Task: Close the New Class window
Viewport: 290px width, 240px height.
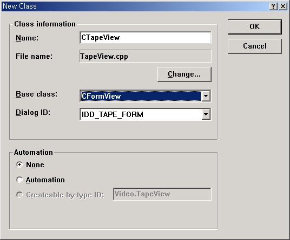Action: coord(283,6)
